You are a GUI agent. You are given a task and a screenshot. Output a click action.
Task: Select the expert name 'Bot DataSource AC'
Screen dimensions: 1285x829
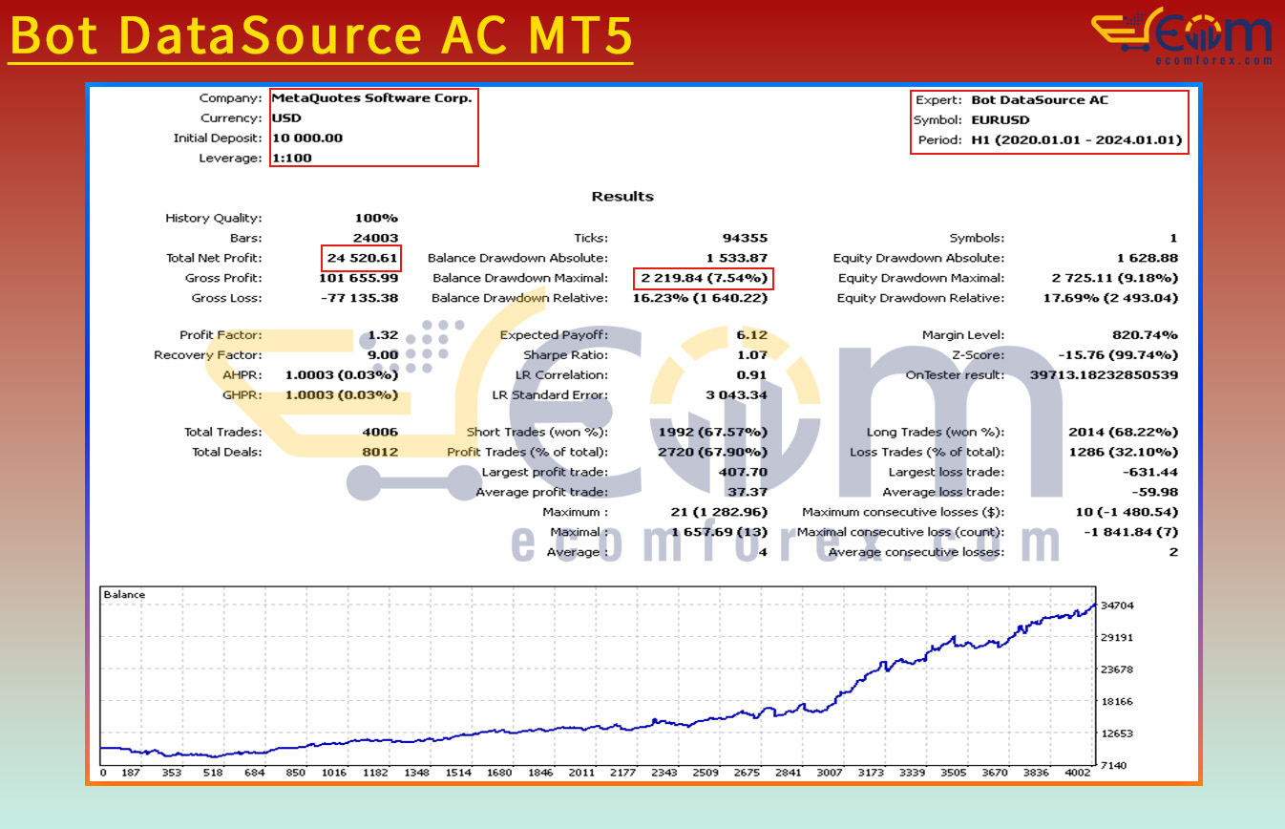[1040, 99]
